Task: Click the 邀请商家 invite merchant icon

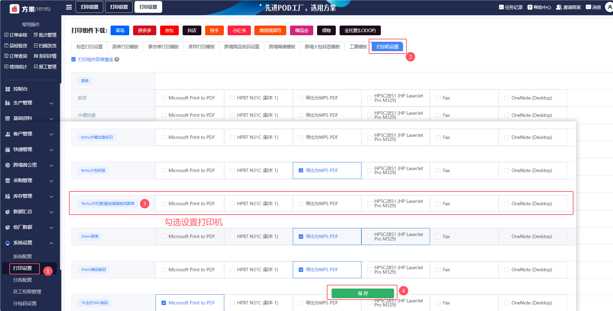Action: click(559, 7)
